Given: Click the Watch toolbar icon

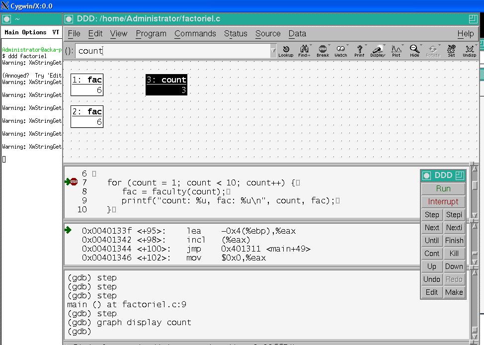Looking at the screenshot, I should [341, 51].
